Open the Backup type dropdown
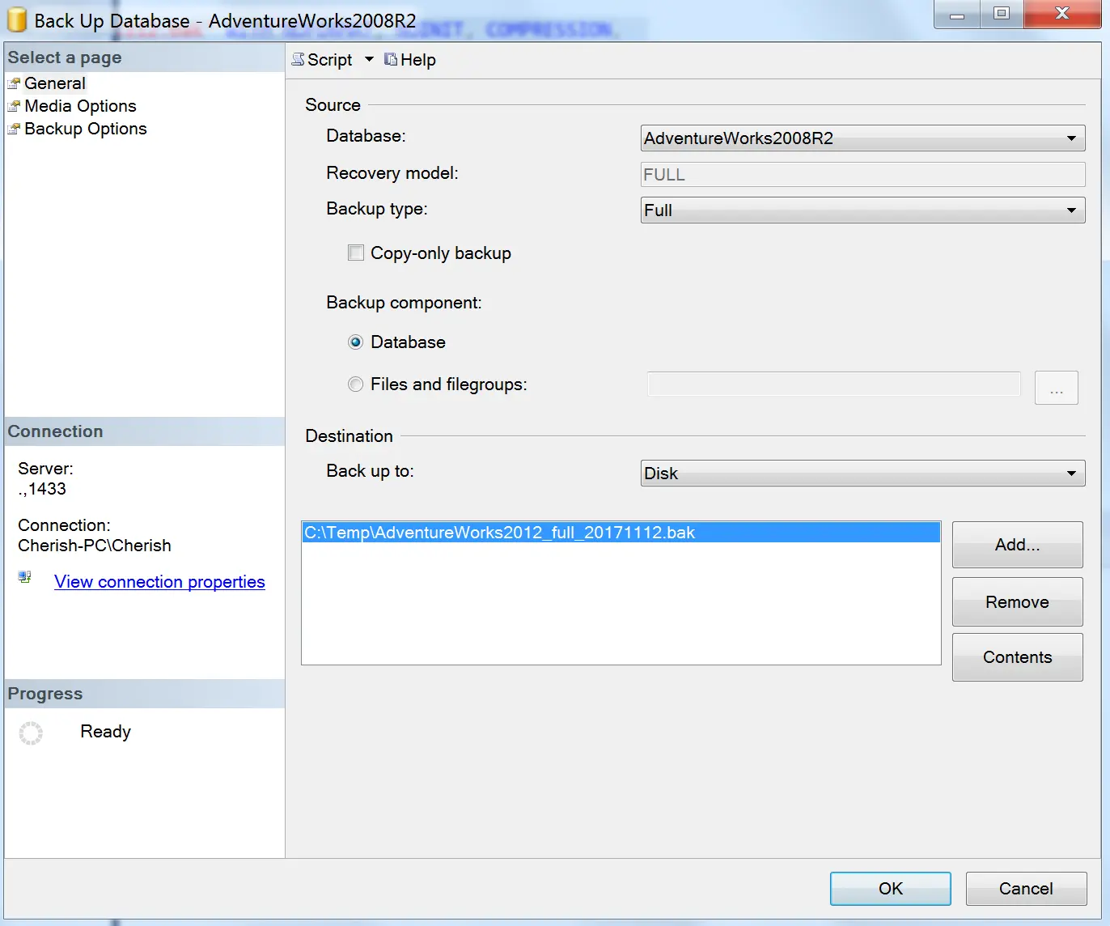The width and height of the screenshot is (1110, 926). (862, 210)
